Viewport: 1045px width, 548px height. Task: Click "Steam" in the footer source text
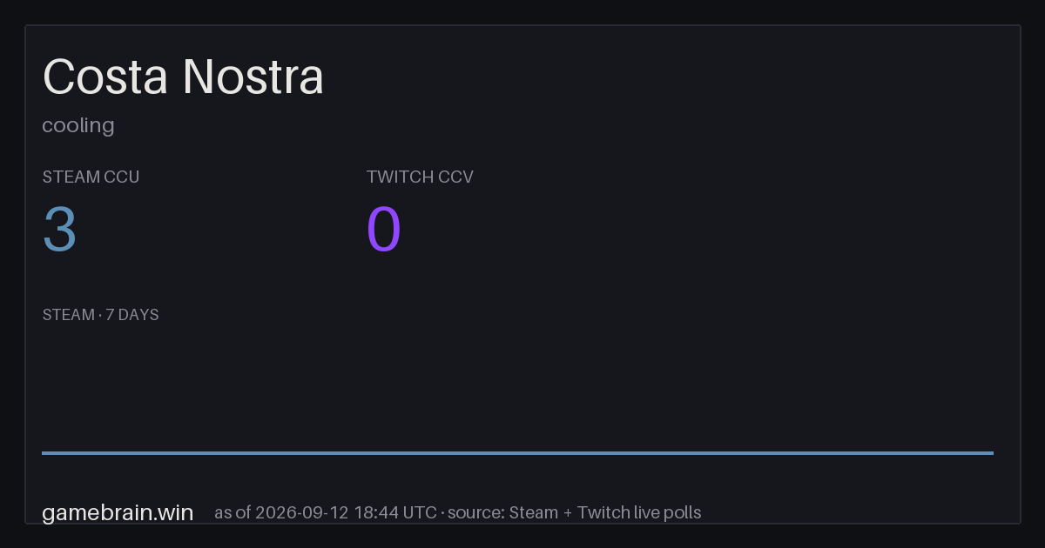click(x=534, y=512)
